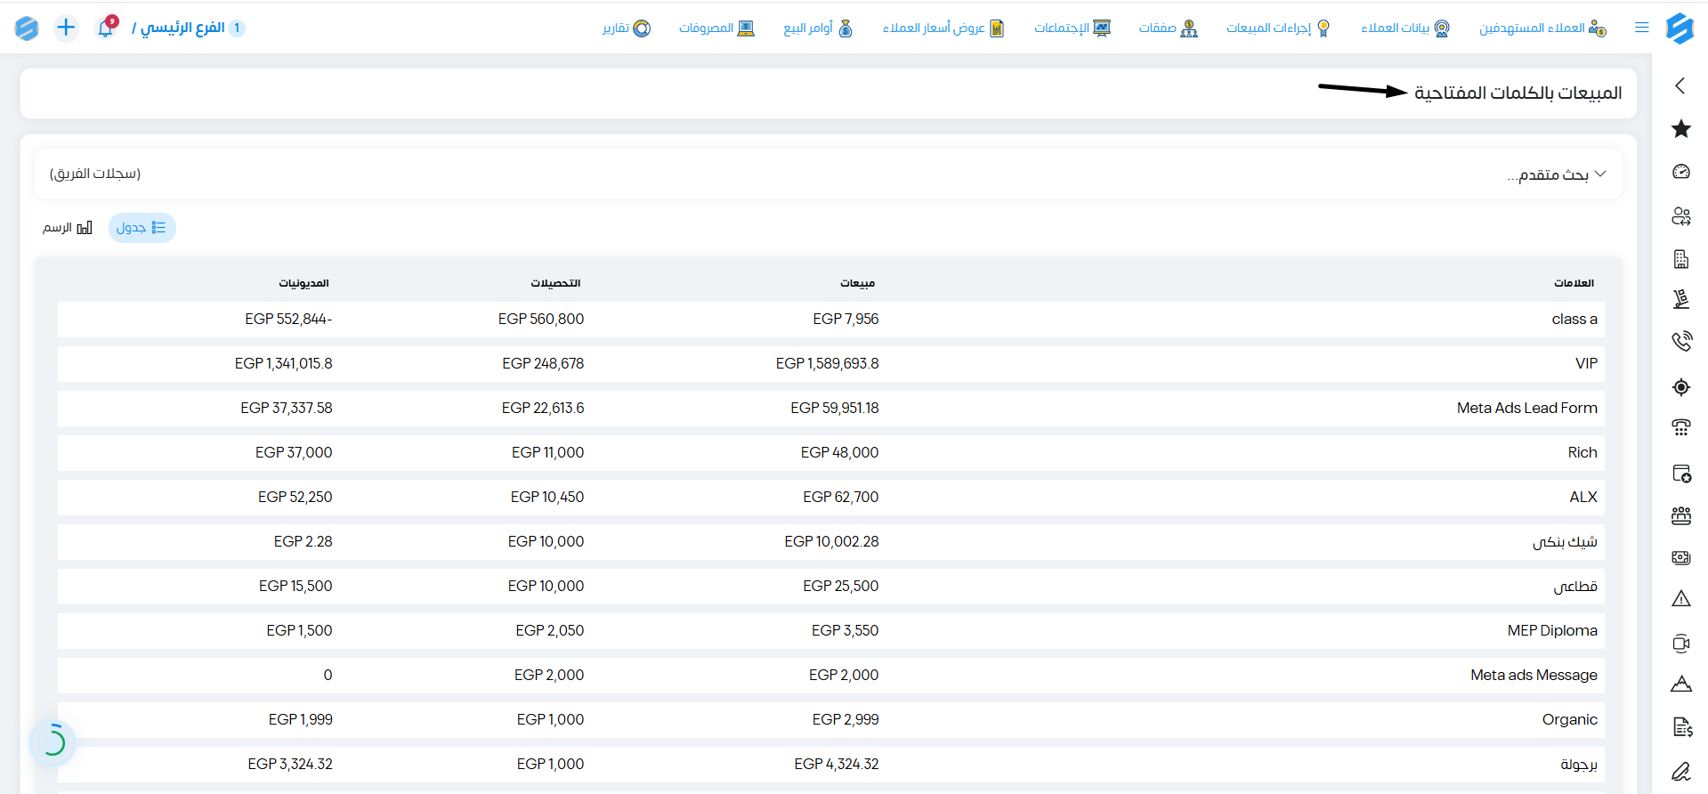Expand the بحث متقدم advanced search
The height and width of the screenshot is (794, 1708).
coord(1556,174)
